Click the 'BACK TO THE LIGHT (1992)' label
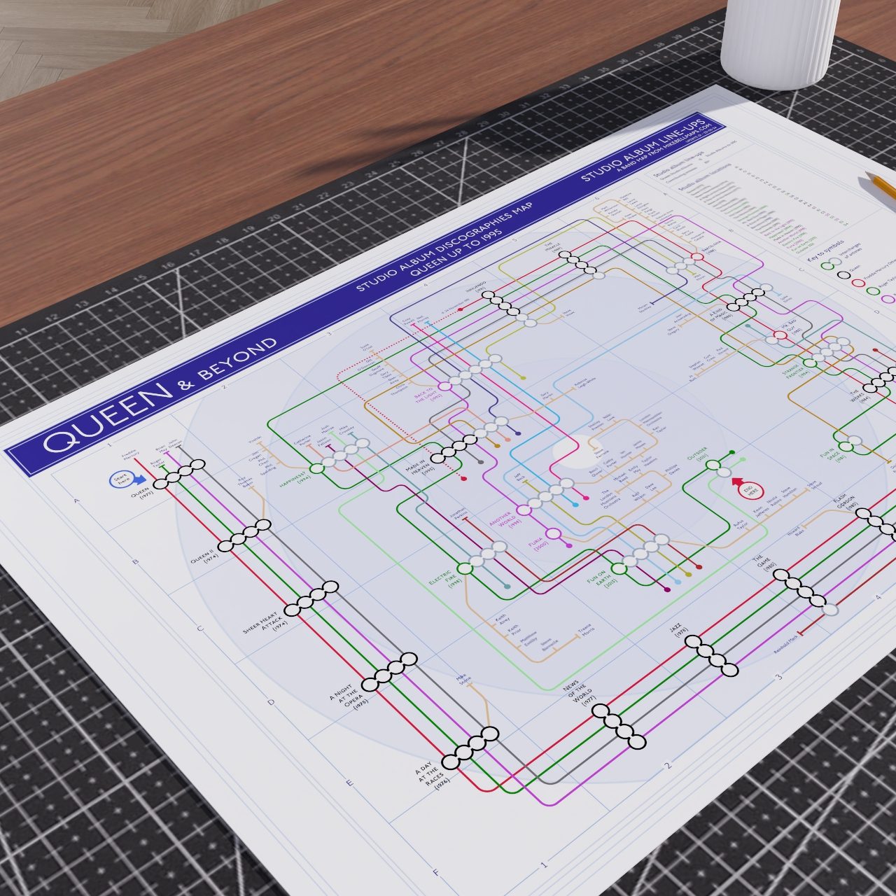Screen dimensions: 896x896 click(x=428, y=394)
